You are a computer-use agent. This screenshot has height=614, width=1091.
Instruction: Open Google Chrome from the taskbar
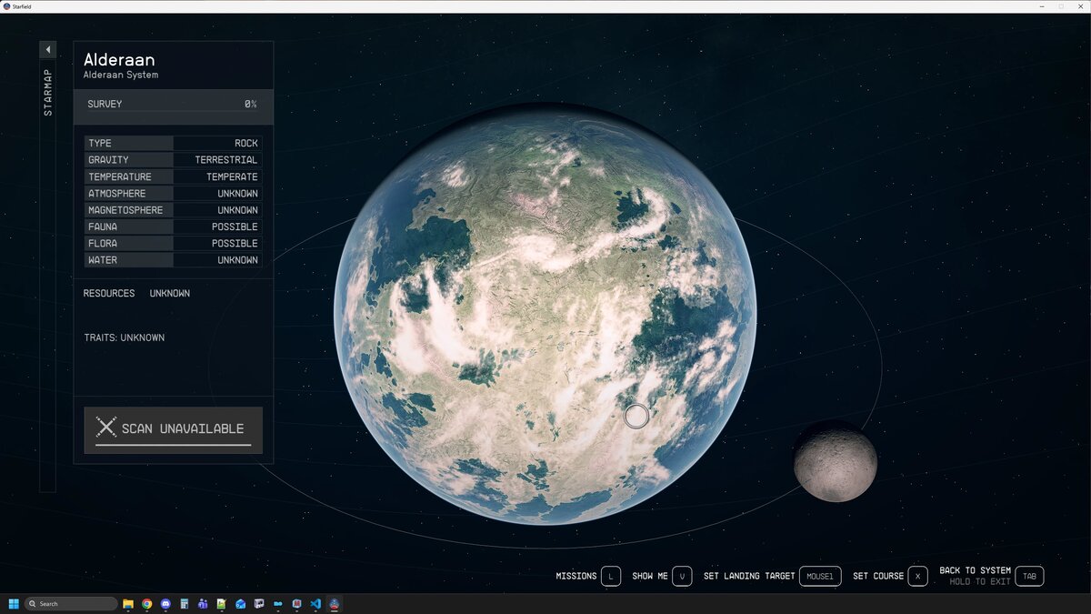coord(147,604)
